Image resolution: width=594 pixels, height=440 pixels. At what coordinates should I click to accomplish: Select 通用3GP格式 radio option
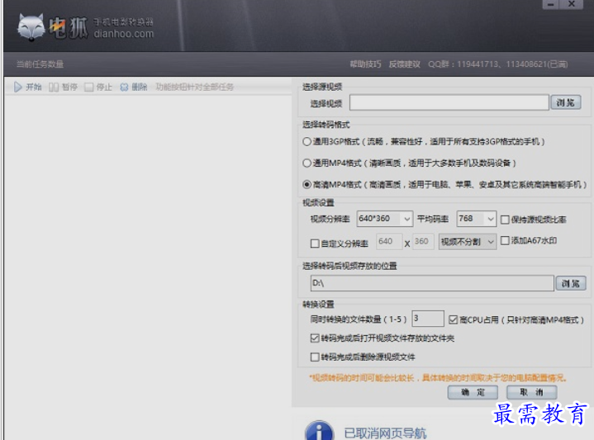[x=307, y=142]
